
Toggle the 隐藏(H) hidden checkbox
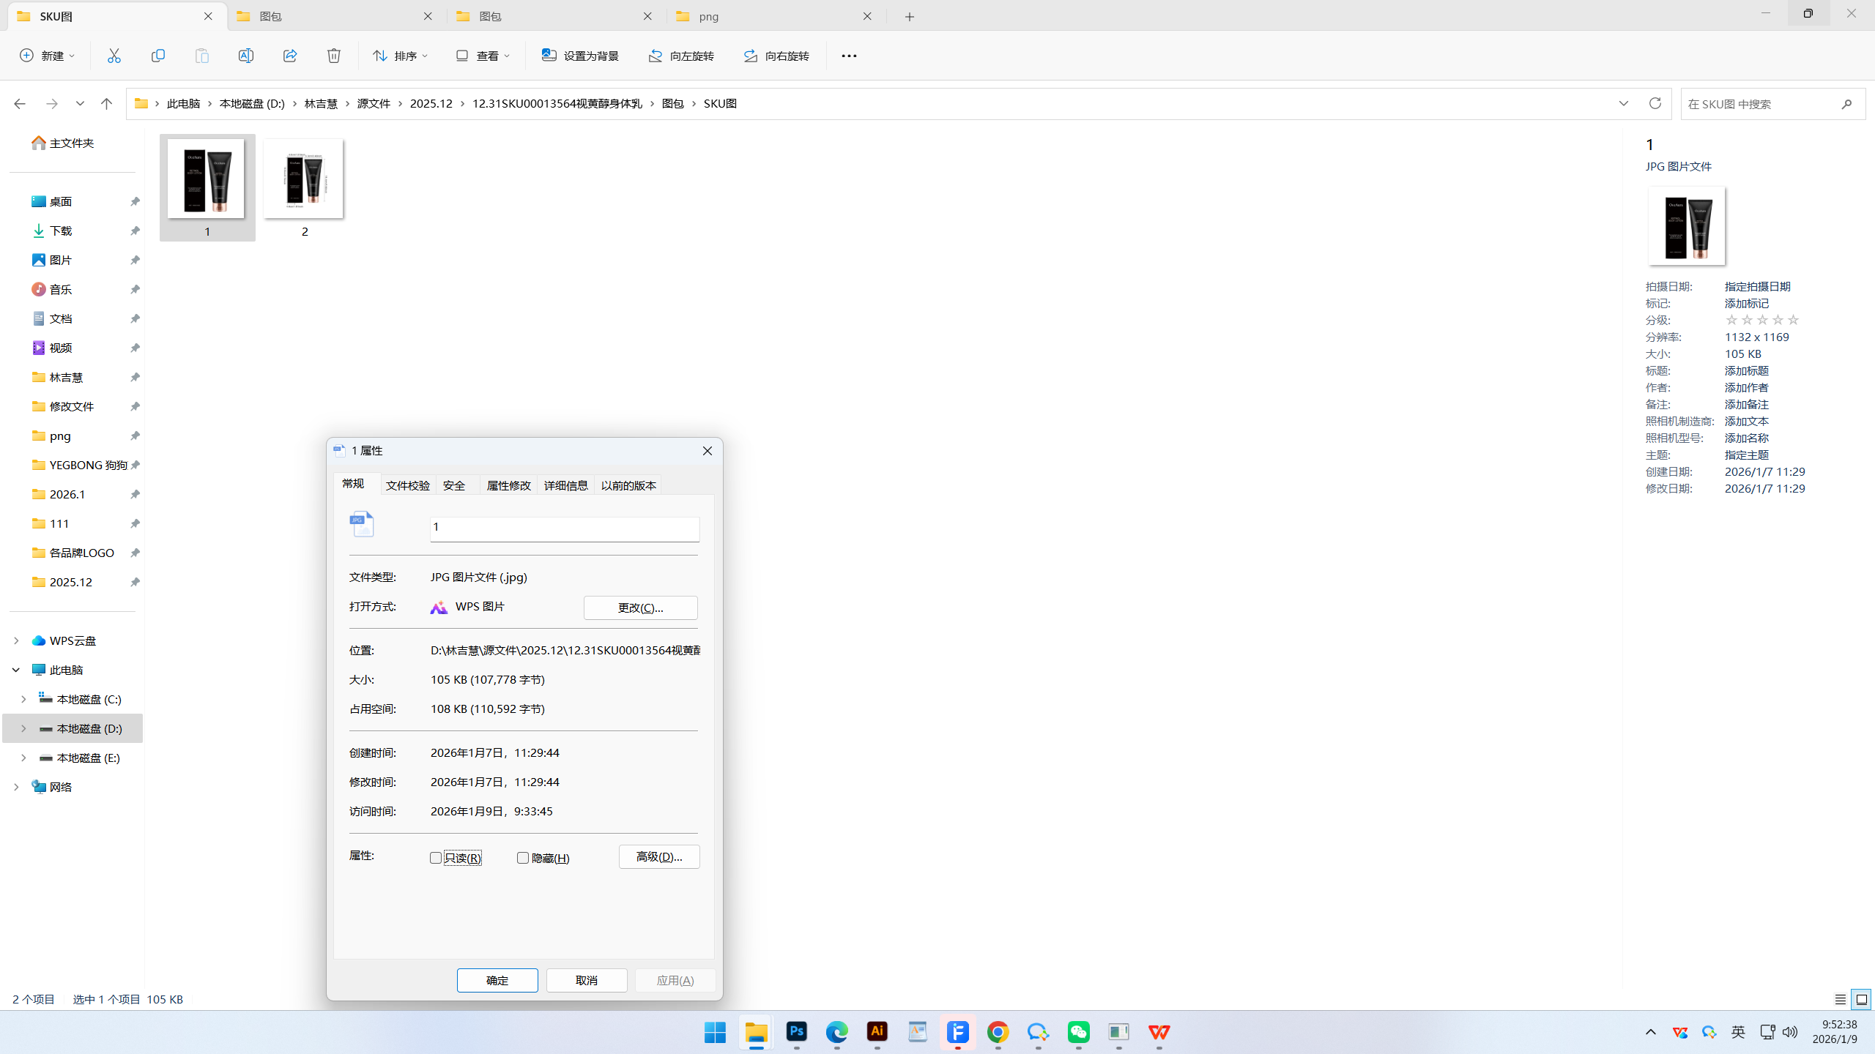pyautogui.click(x=523, y=858)
